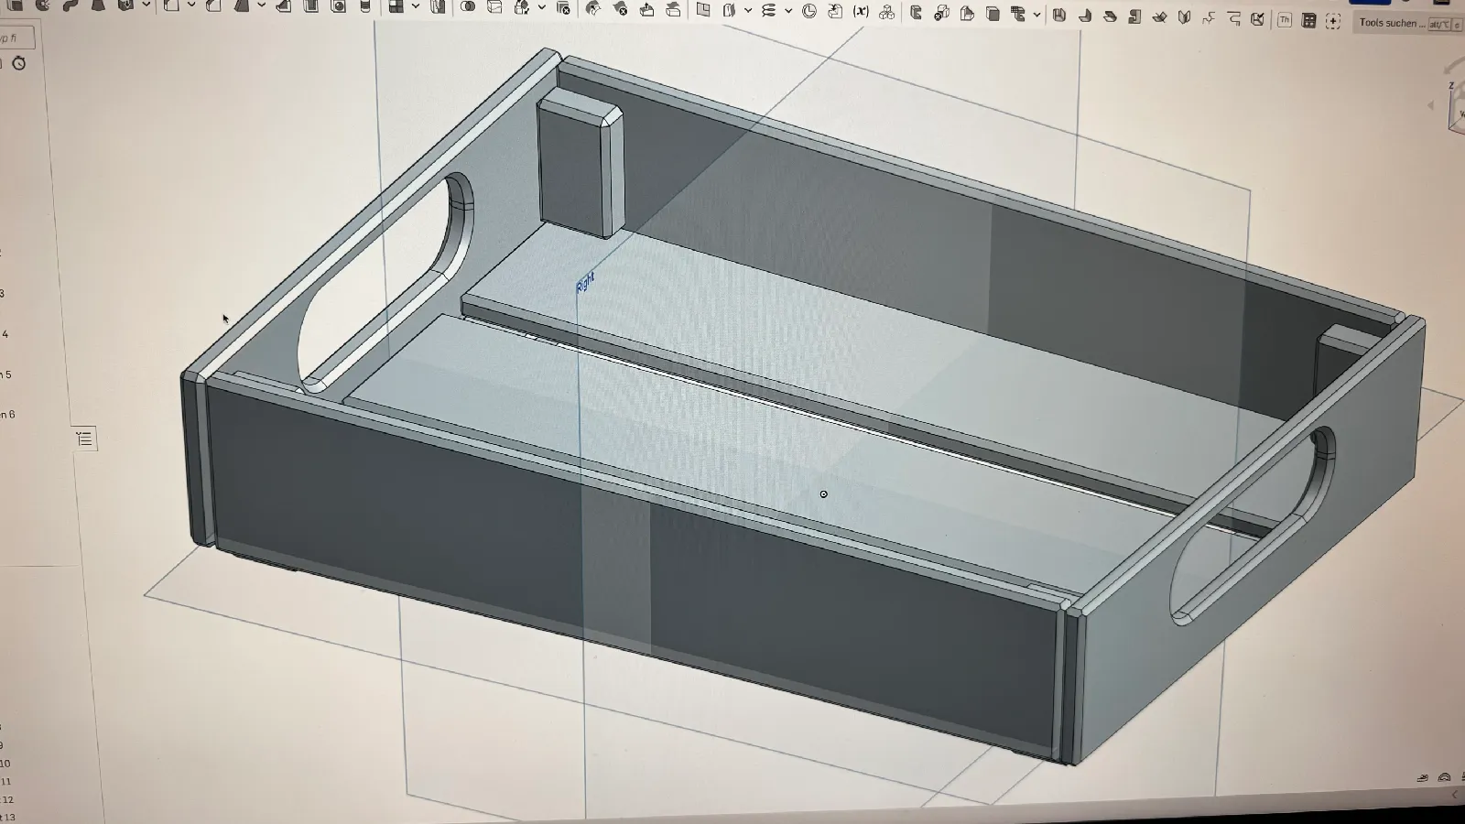Select the 'Right' plane label in viewport

click(585, 282)
